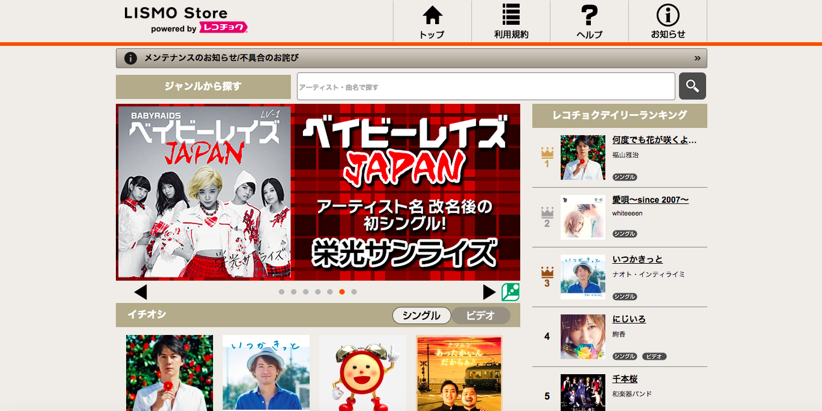Open the ベイビーレイズ JAPAN banner
Screen dimensions: 822x411
tap(318, 192)
